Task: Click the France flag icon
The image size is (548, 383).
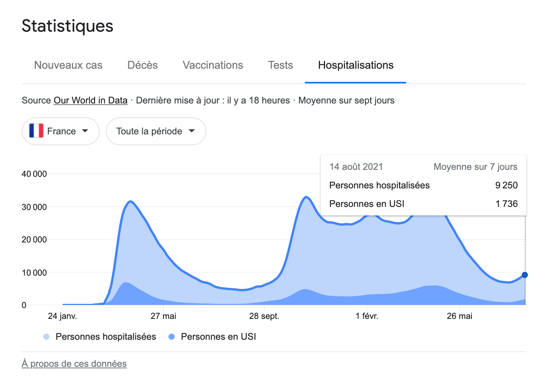Action: [36, 131]
